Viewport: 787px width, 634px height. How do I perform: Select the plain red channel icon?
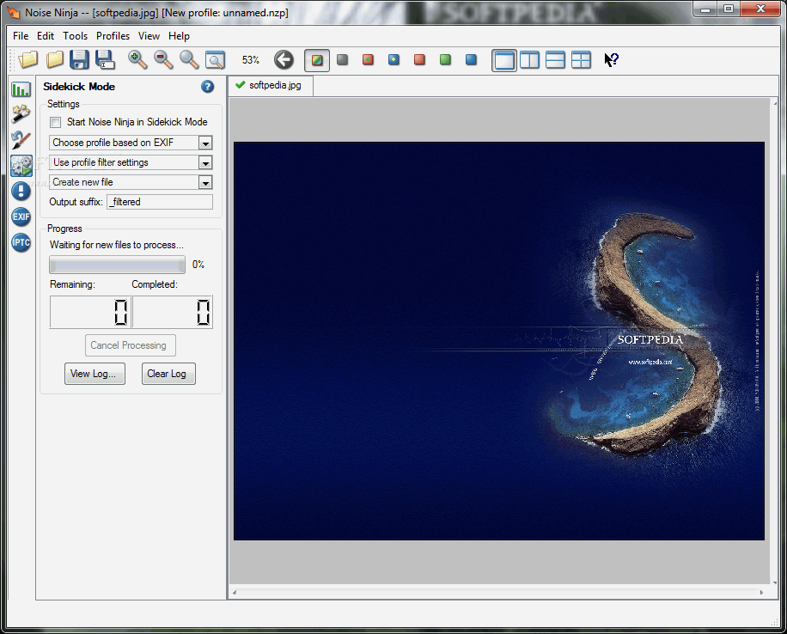419,60
